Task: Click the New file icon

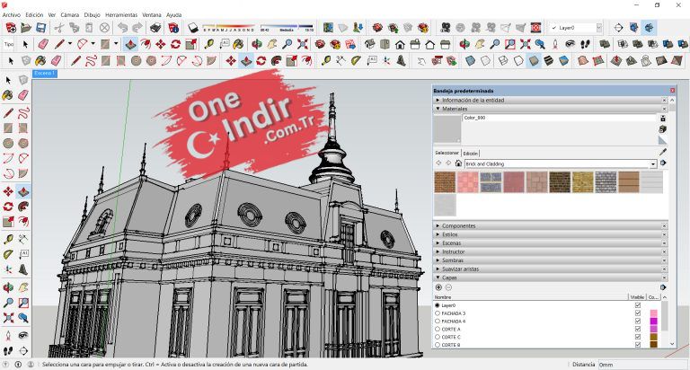Action: click(11, 28)
